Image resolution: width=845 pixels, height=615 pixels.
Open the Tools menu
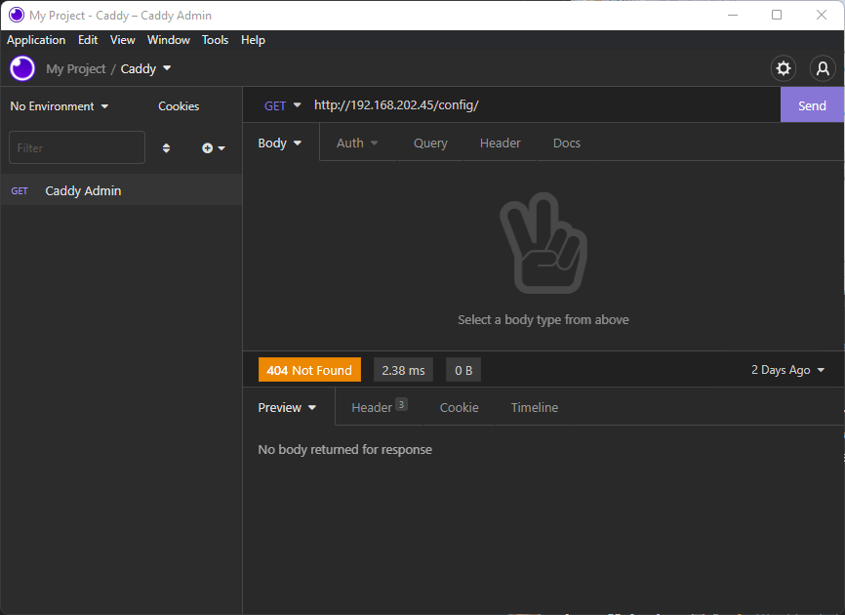click(x=215, y=40)
